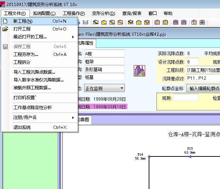Click the 63.0mm value under P15

point(190,152)
